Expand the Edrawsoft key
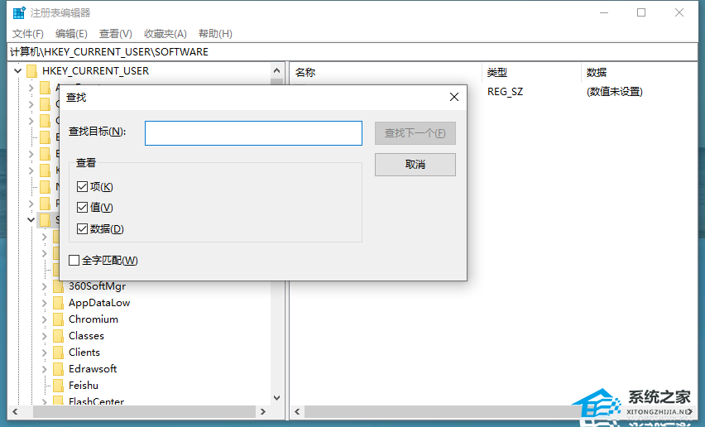705x427 pixels. [44, 369]
